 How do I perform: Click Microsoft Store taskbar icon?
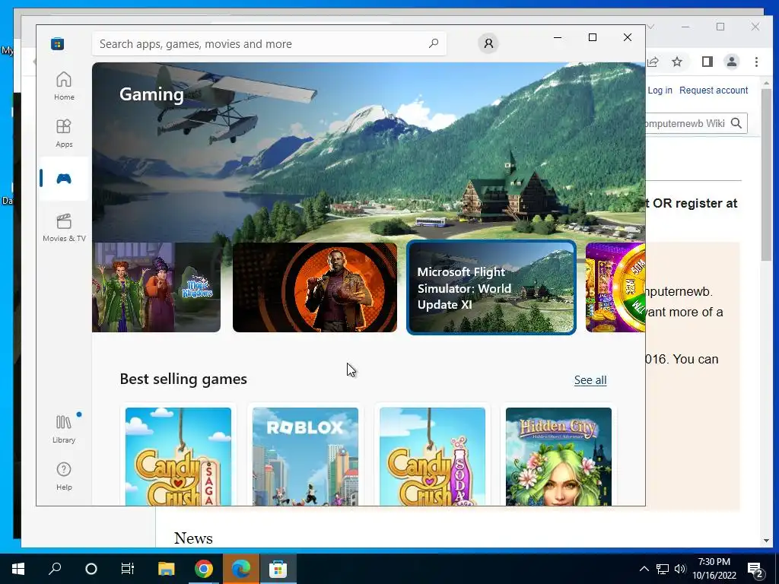click(278, 569)
